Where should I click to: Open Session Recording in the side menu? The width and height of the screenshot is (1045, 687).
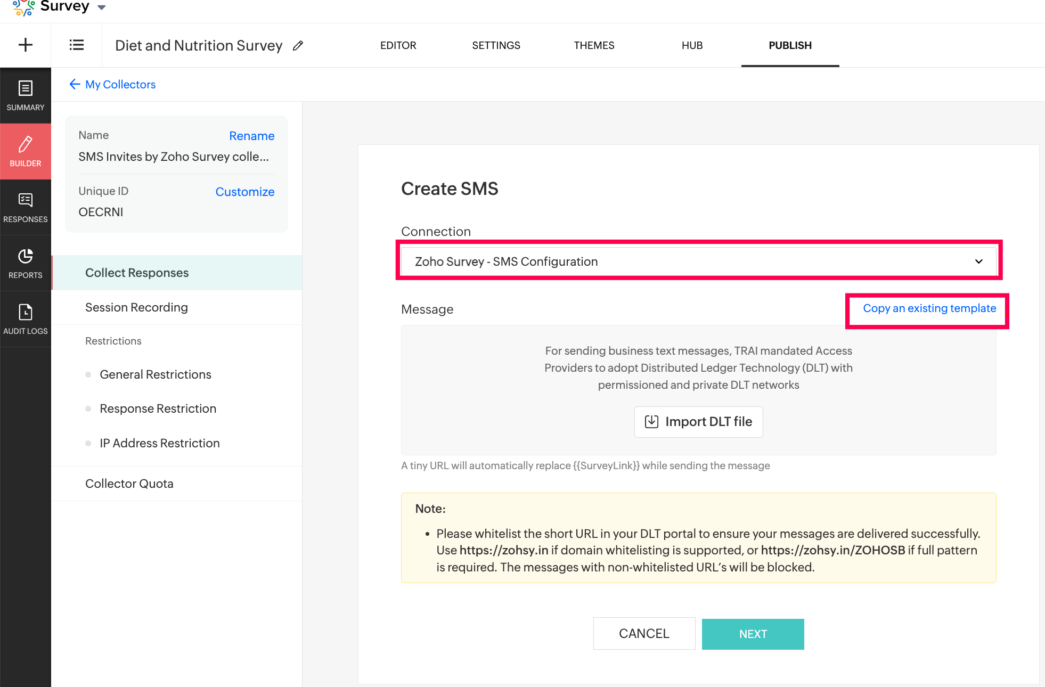click(177, 307)
